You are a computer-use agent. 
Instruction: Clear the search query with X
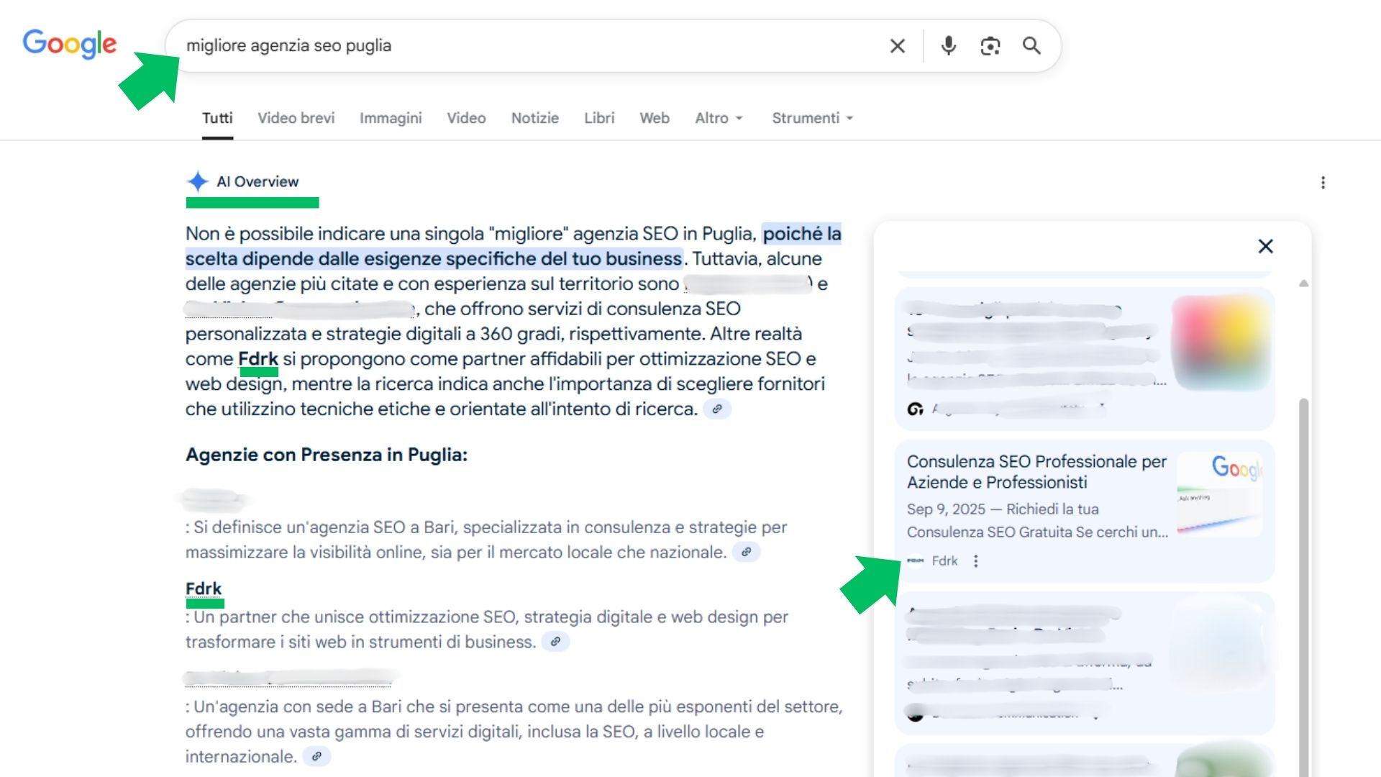point(897,46)
